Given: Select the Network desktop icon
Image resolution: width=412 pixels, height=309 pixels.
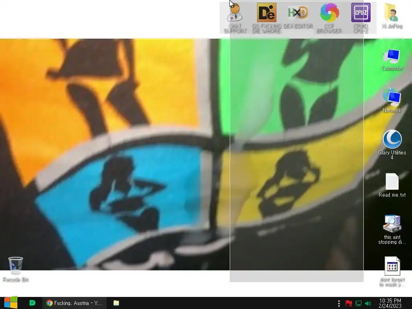Looking at the screenshot, I should click(392, 101).
